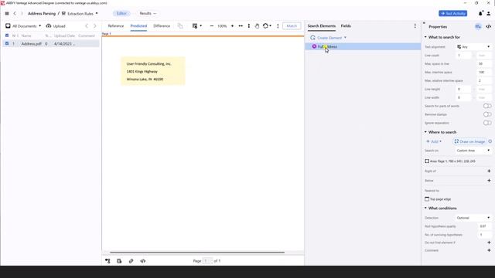Toggle Remove stamps switch
495x278 pixels.
click(x=487, y=114)
